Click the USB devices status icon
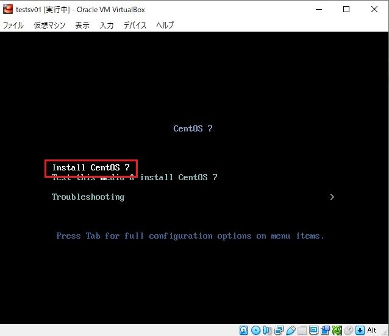The width and height of the screenshot is (389, 336). tap(290, 330)
